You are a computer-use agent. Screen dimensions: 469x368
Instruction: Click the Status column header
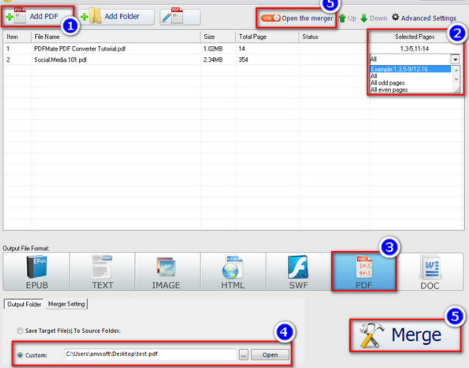(333, 37)
